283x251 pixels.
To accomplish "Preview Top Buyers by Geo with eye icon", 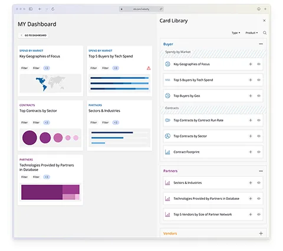I will click(259, 96).
